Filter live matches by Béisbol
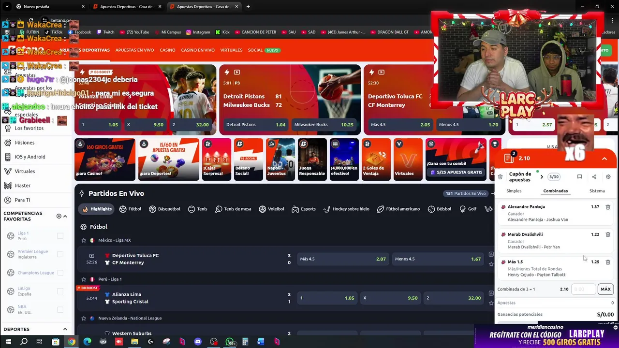The width and height of the screenshot is (619, 348). pyautogui.click(x=439, y=209)
